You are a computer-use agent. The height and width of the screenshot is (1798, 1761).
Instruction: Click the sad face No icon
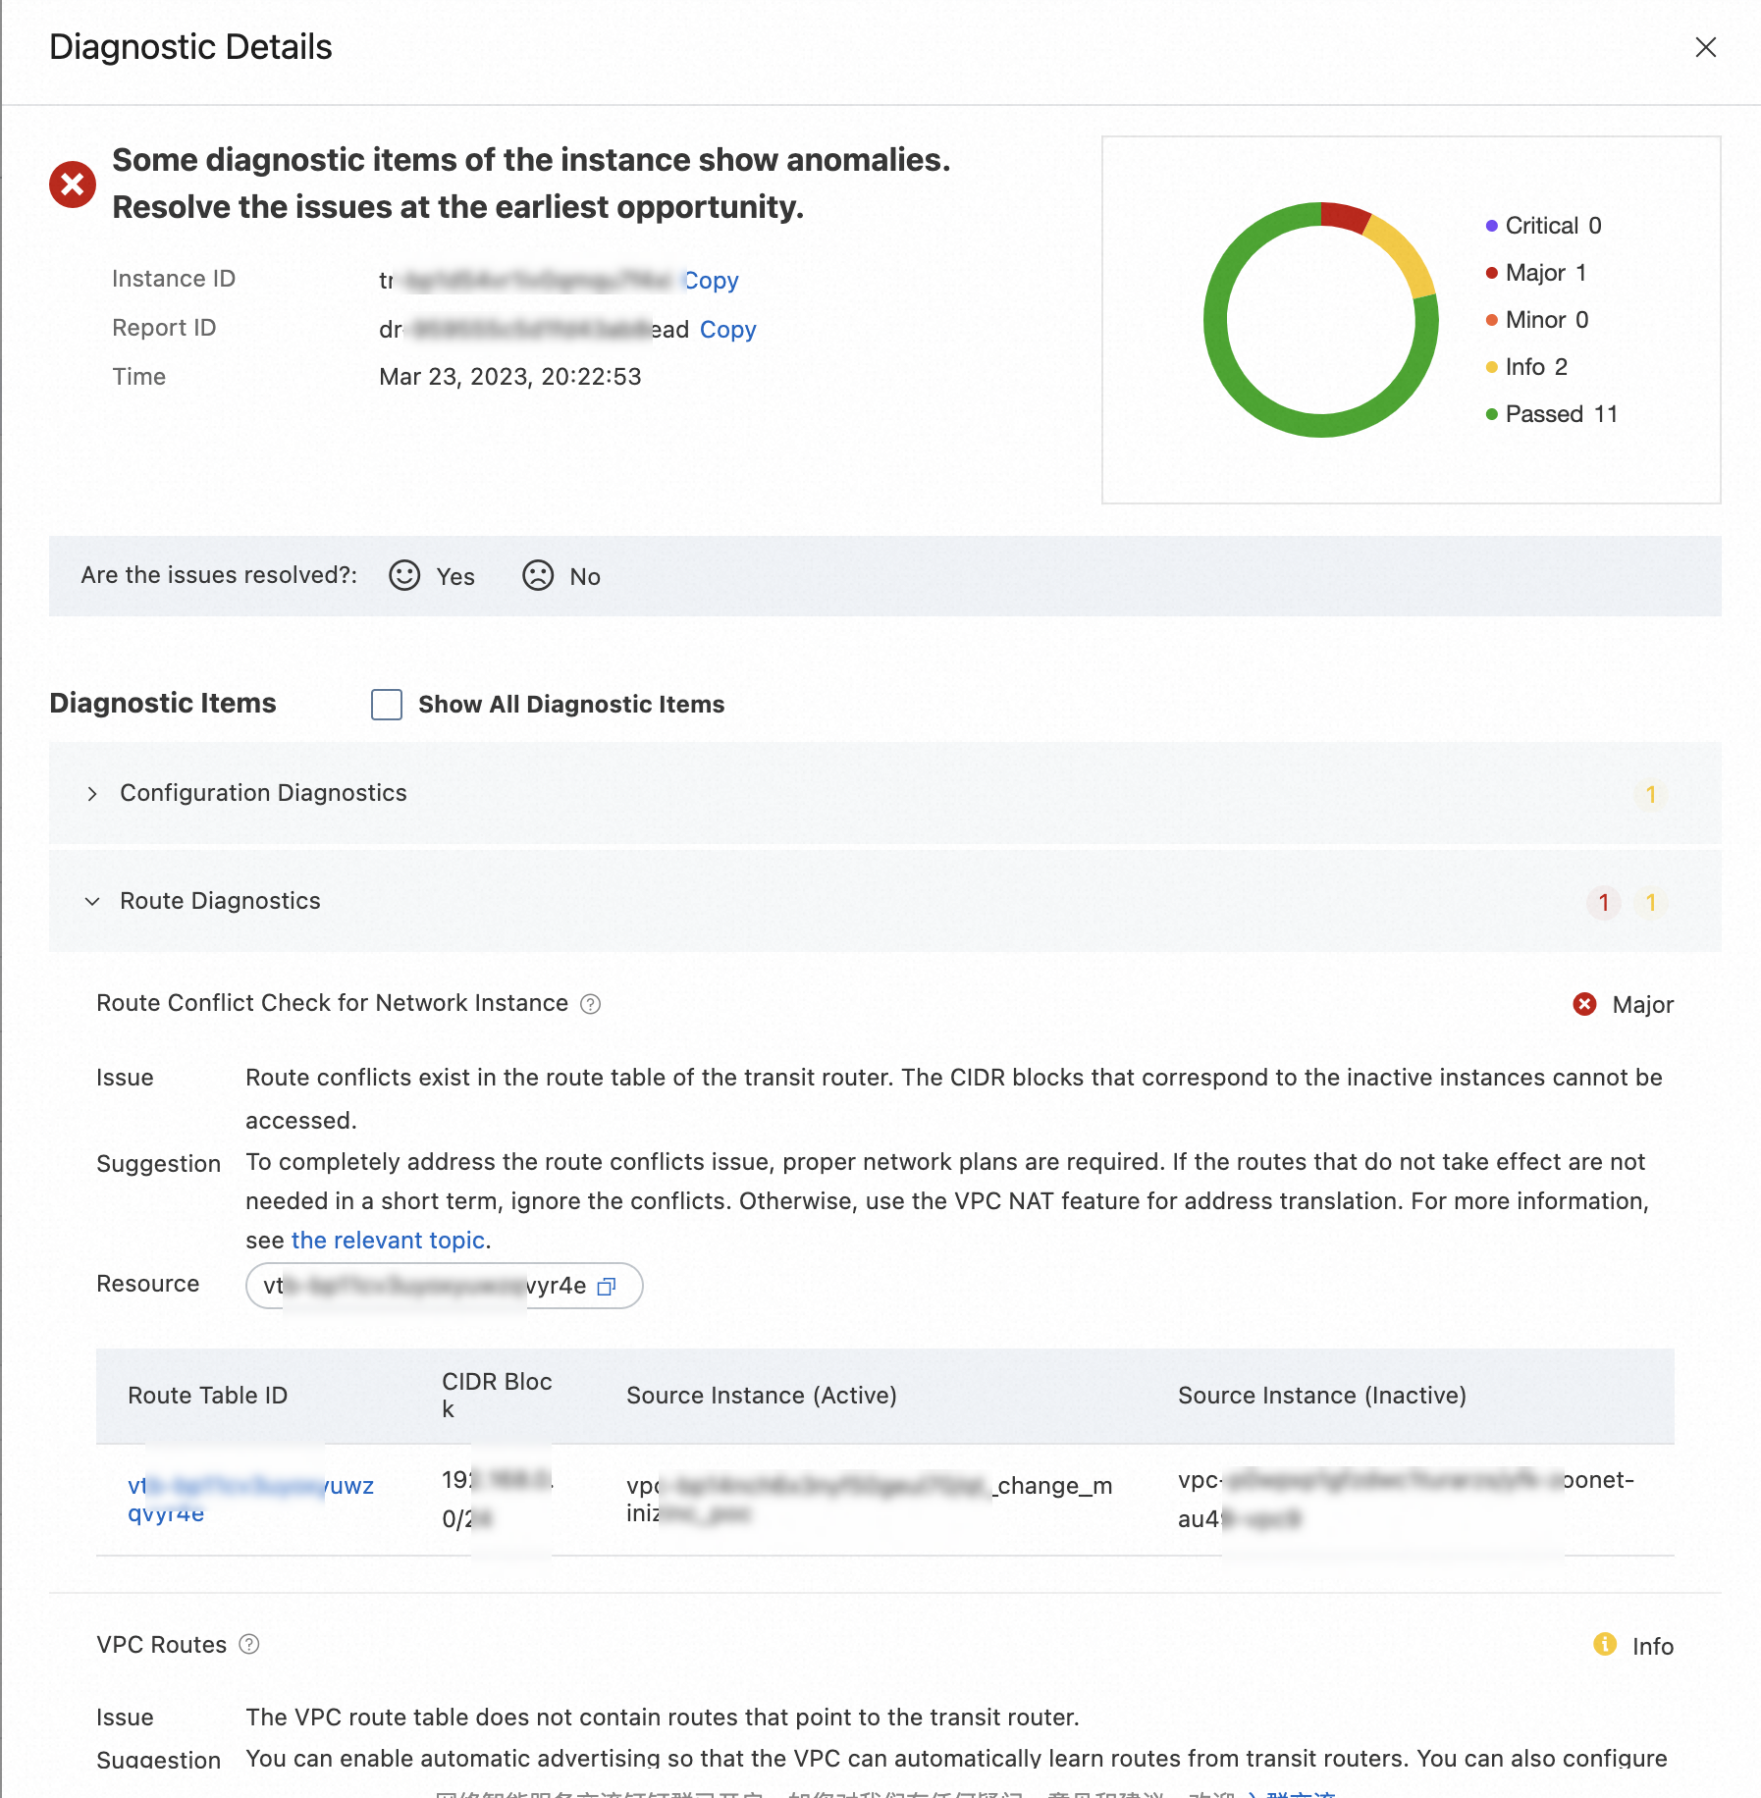tap(538, 575)
